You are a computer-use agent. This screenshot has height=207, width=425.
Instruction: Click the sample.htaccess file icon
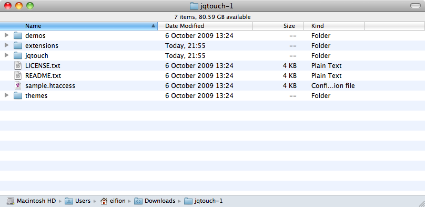pyautogui.click(x=17, y=86)
